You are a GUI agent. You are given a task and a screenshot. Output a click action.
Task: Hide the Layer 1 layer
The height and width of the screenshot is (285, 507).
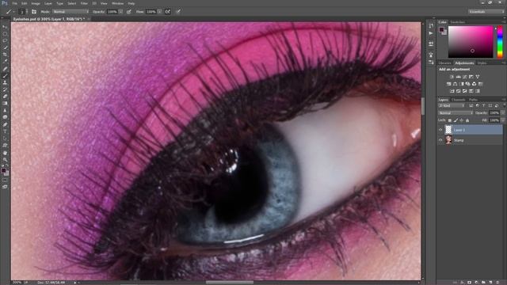point(440,130)
